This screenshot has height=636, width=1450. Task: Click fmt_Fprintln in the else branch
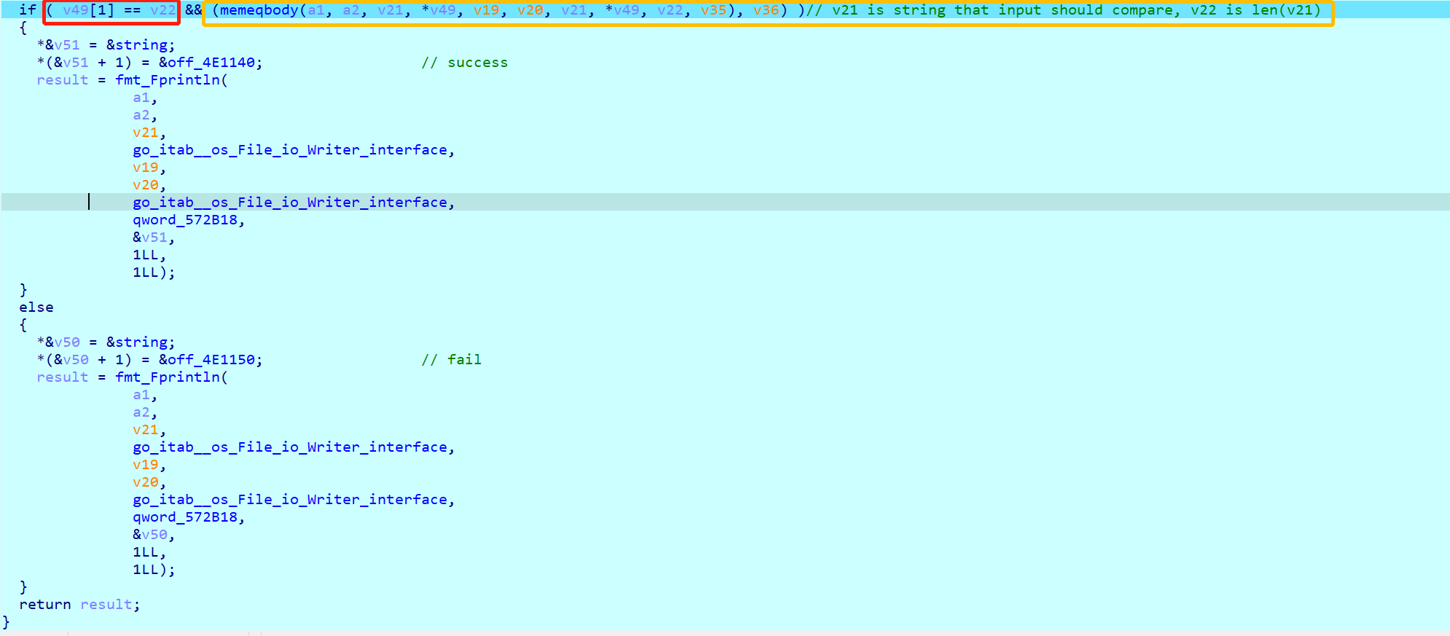(168, 377)
